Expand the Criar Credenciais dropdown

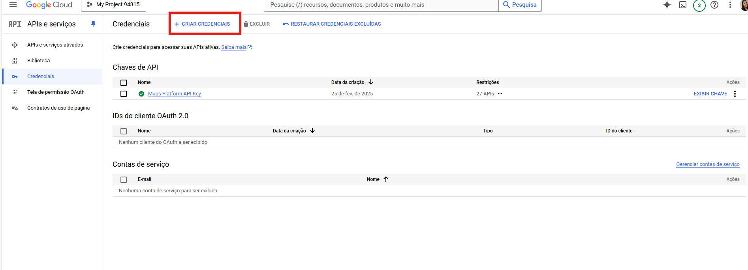pos(202,24)
